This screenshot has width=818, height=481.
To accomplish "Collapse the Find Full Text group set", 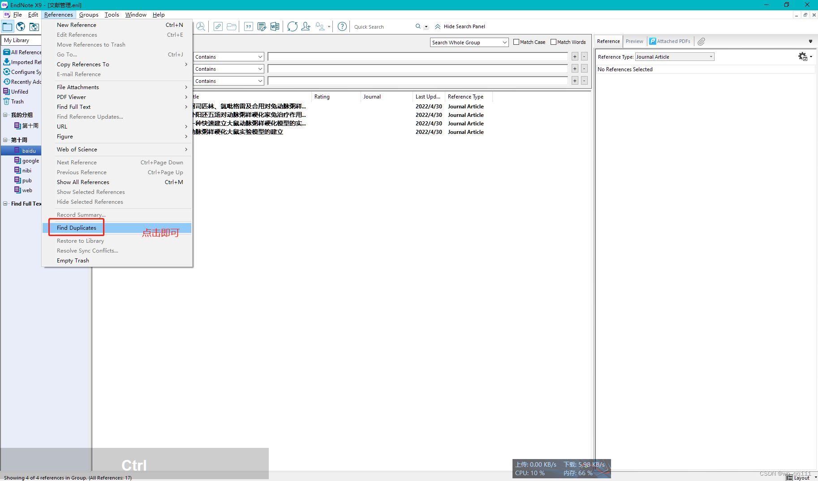I will pyautogui.click(x=5, y=204).
